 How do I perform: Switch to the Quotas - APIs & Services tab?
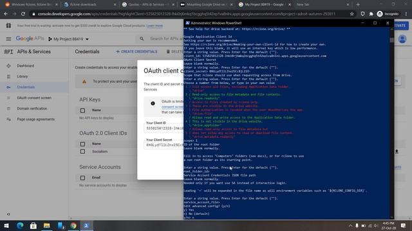click(x=149, y=4)
